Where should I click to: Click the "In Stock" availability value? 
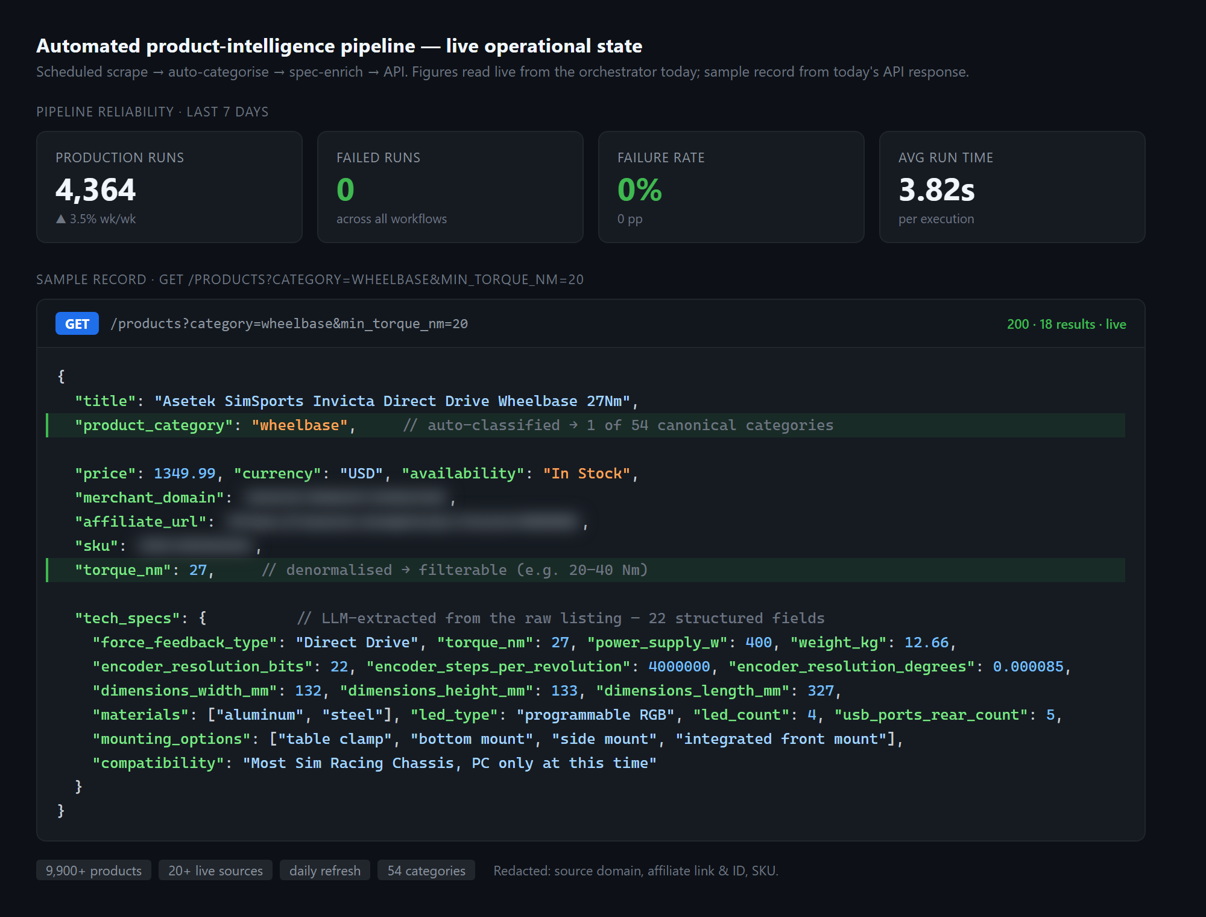pyautogui.click(x=587, y=474)
